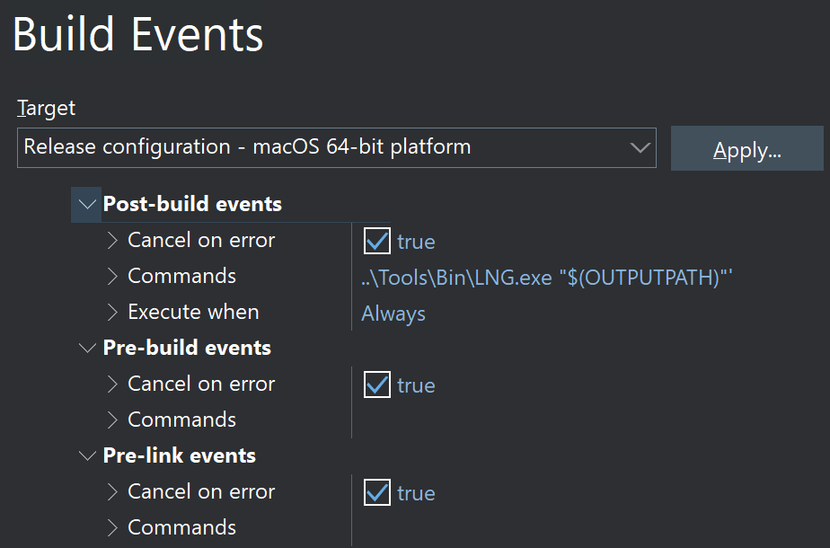Uncheck Pre-build Cancel on error checkbox
This screenshot has width=830, height=548.
376,384
